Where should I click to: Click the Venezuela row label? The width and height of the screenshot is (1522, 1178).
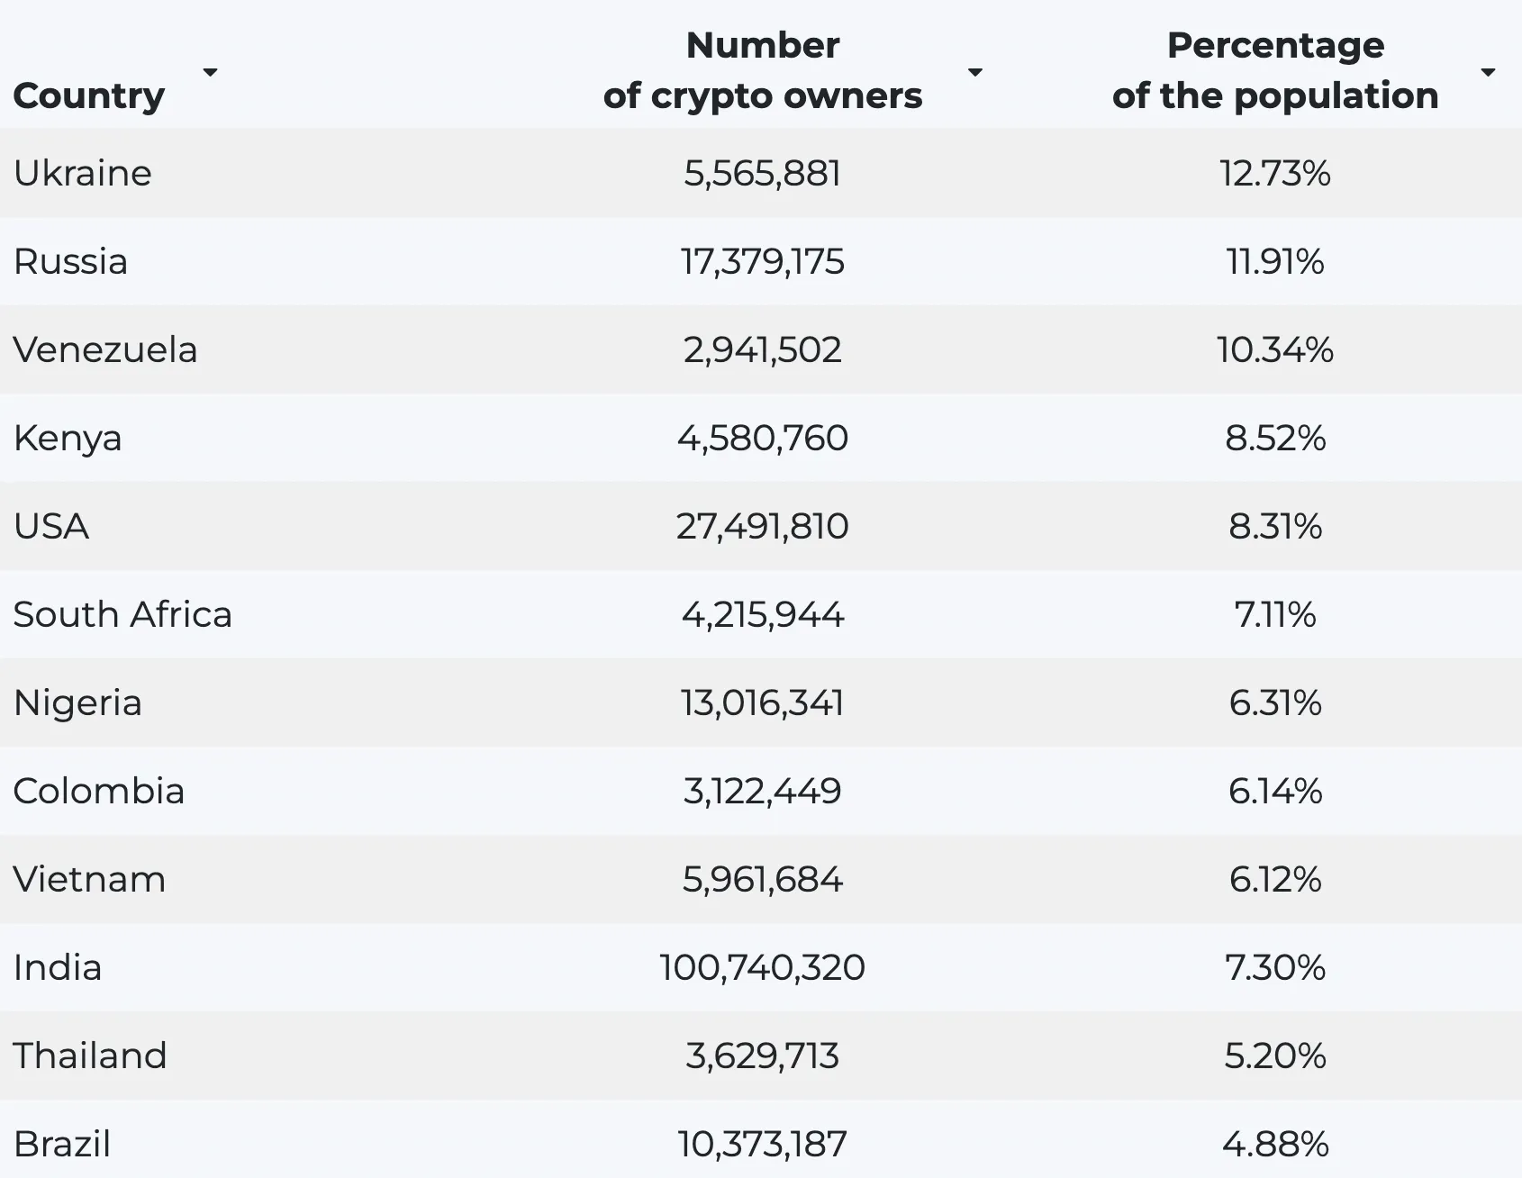pyautogui.click(x=105, y=349)
